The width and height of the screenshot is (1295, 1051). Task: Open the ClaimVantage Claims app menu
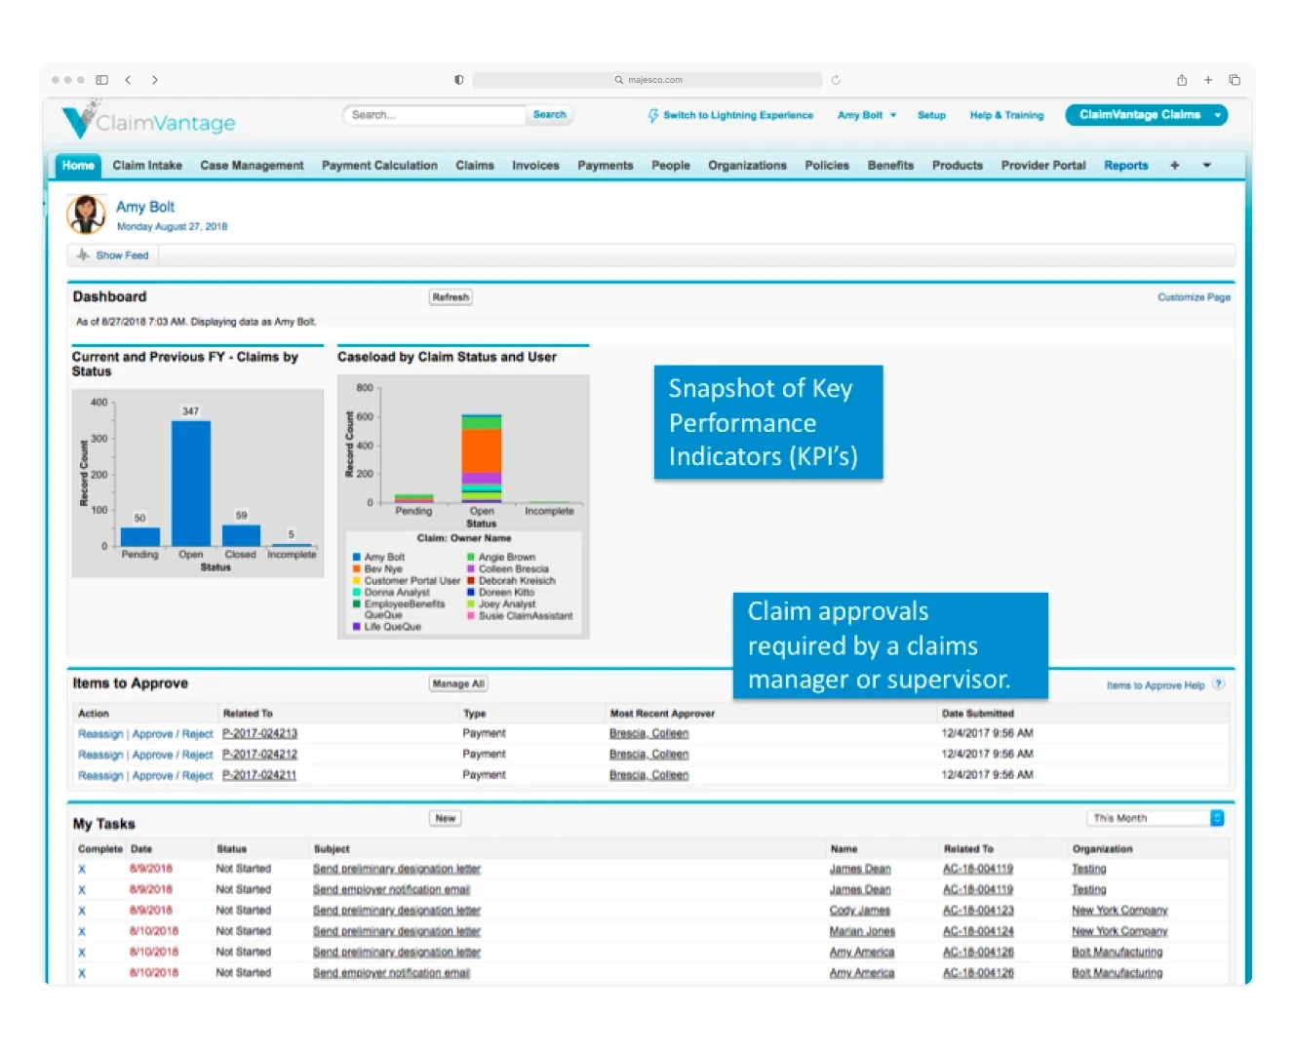click(x=1147, y=115)
